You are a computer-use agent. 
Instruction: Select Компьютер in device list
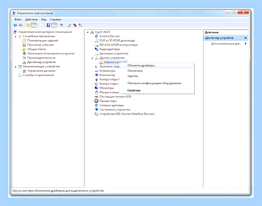107,75
